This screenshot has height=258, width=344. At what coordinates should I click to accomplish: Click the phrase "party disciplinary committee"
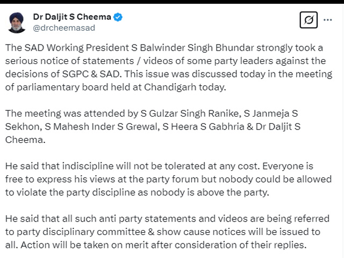[82, 232]
